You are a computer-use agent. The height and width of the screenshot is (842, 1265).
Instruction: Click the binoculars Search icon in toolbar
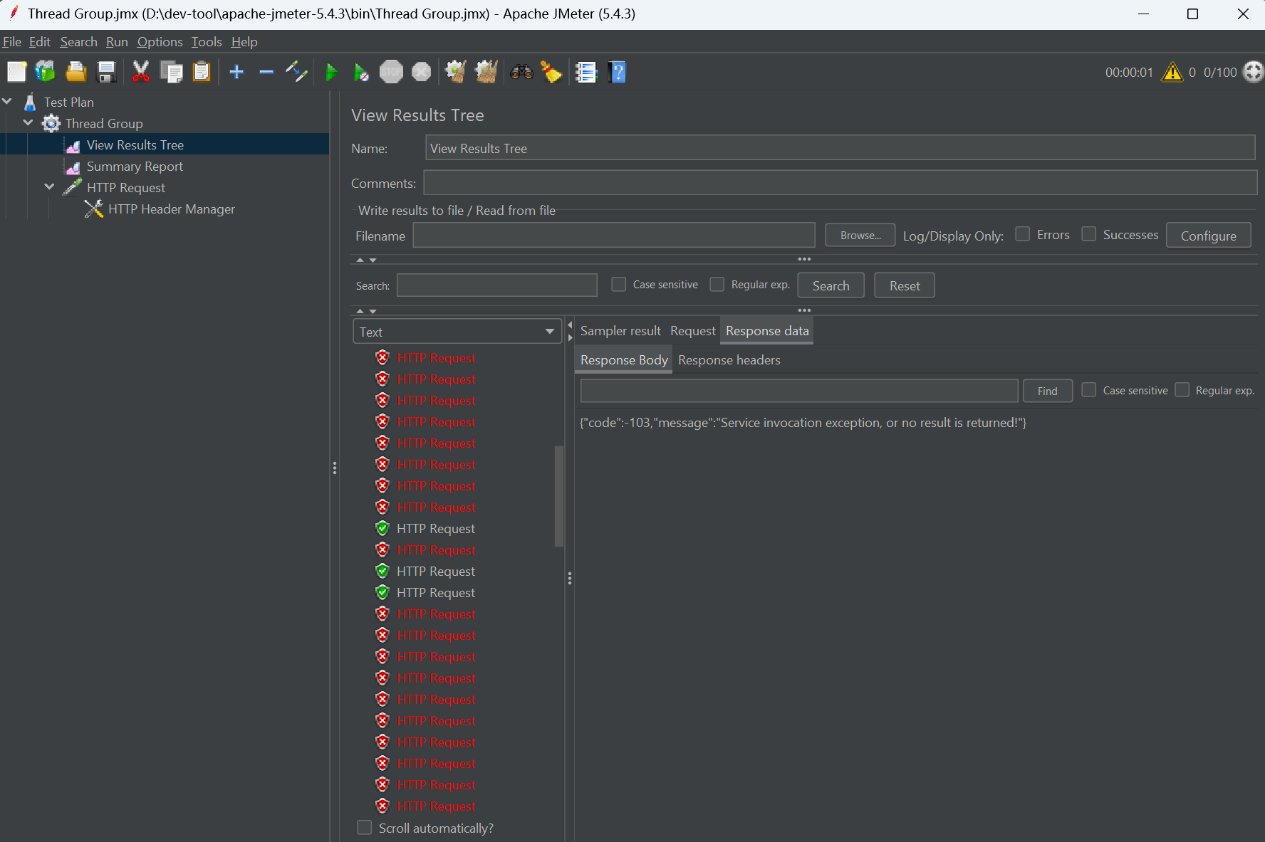pos(521,72)
